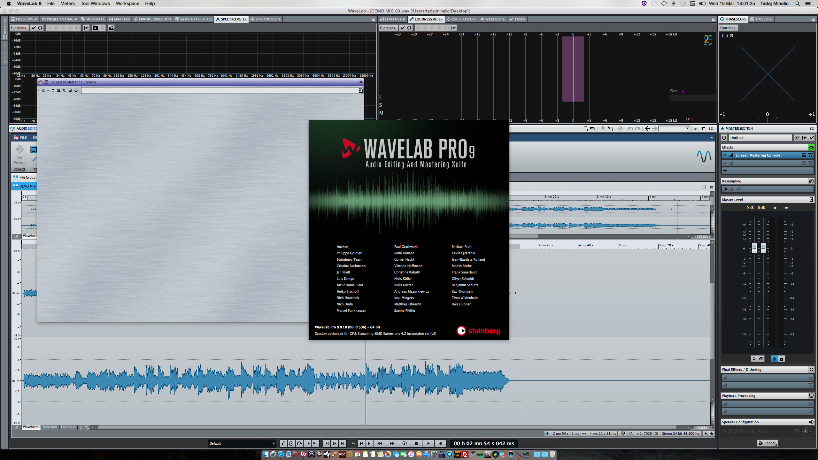Toggle the Master Section power button

724,138
